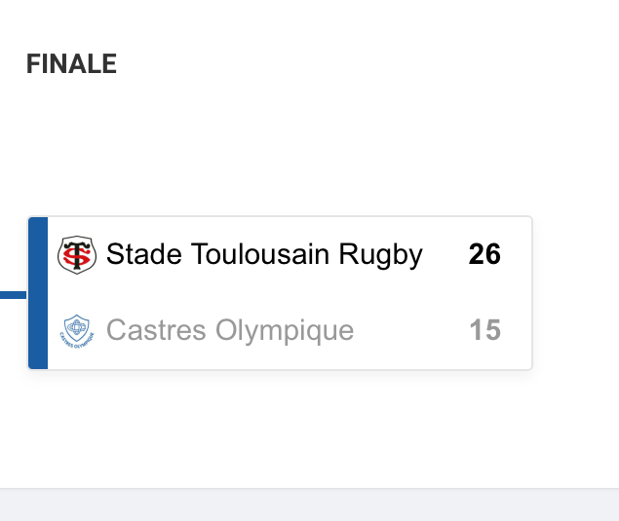Click the blue vertical bar on match card
The image size is (619, 521).
click(38, 293)
